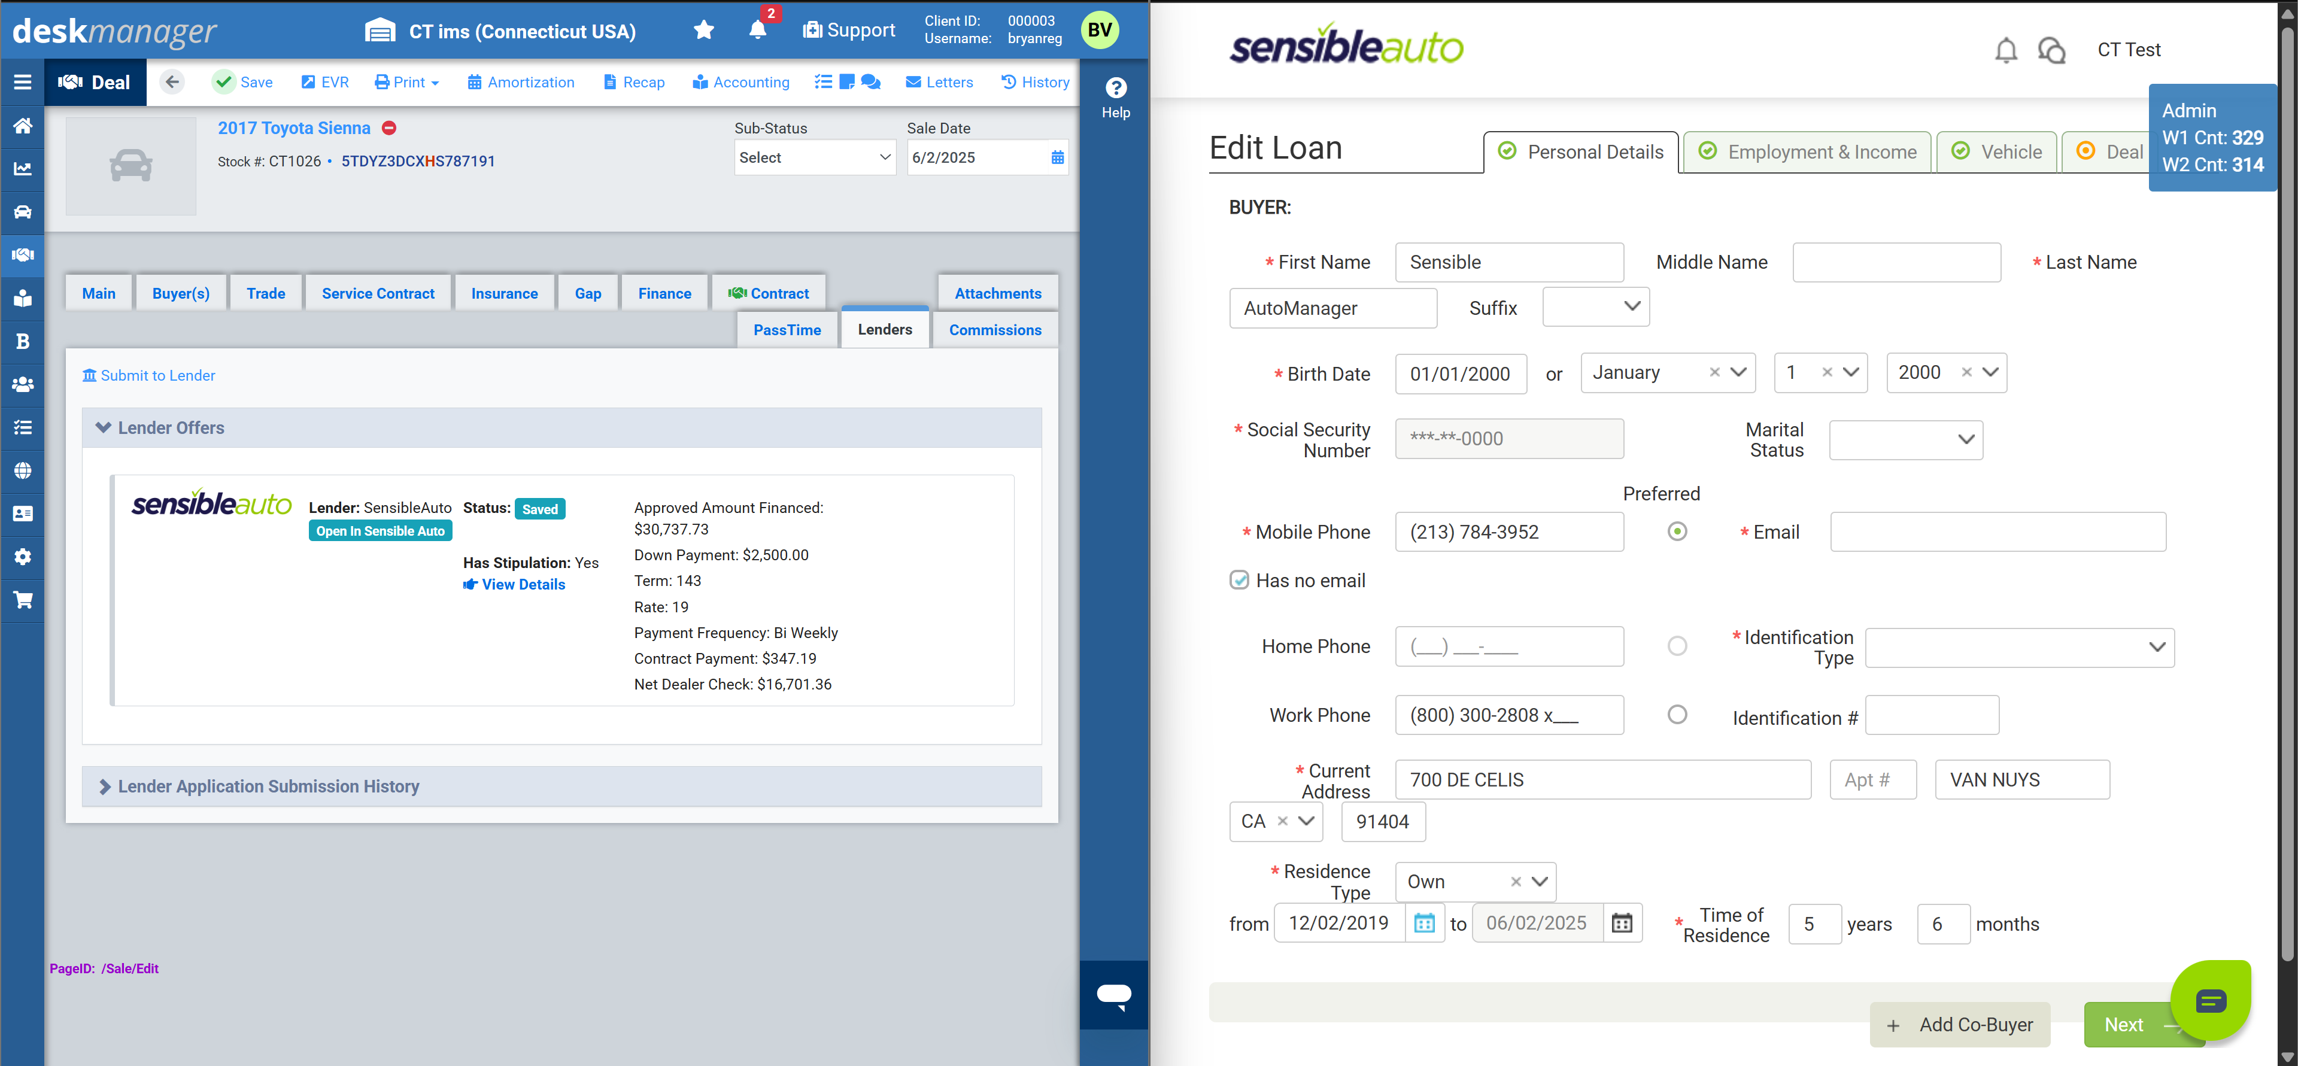Screen dimensions: 2298x1066
Task: Click the First Name field with Sensible
Action: [1510, 262]
